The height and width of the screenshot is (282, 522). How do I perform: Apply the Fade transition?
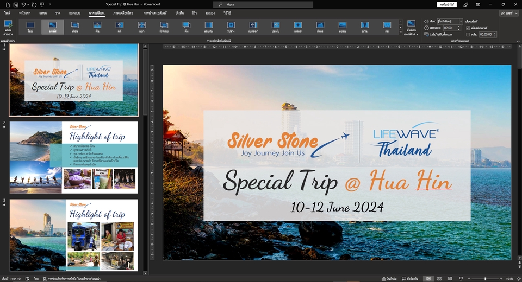click(75, 27)
